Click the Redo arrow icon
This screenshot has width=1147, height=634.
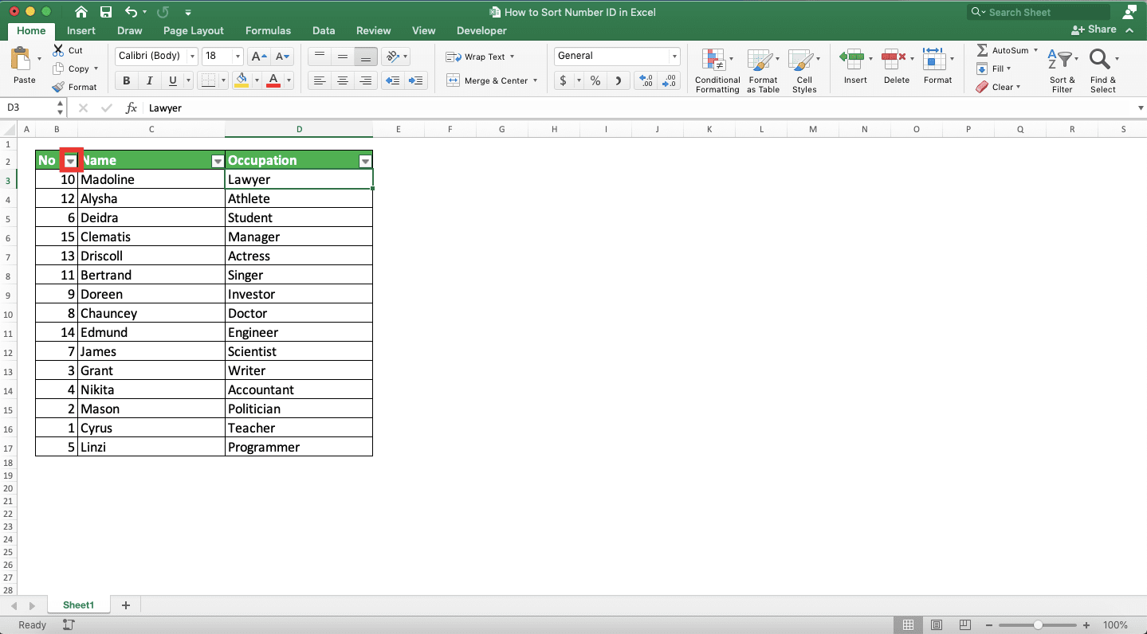click(163, 12)
